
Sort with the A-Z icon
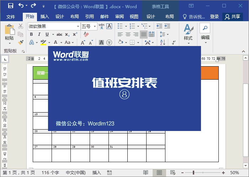click(x=163, y=42)
